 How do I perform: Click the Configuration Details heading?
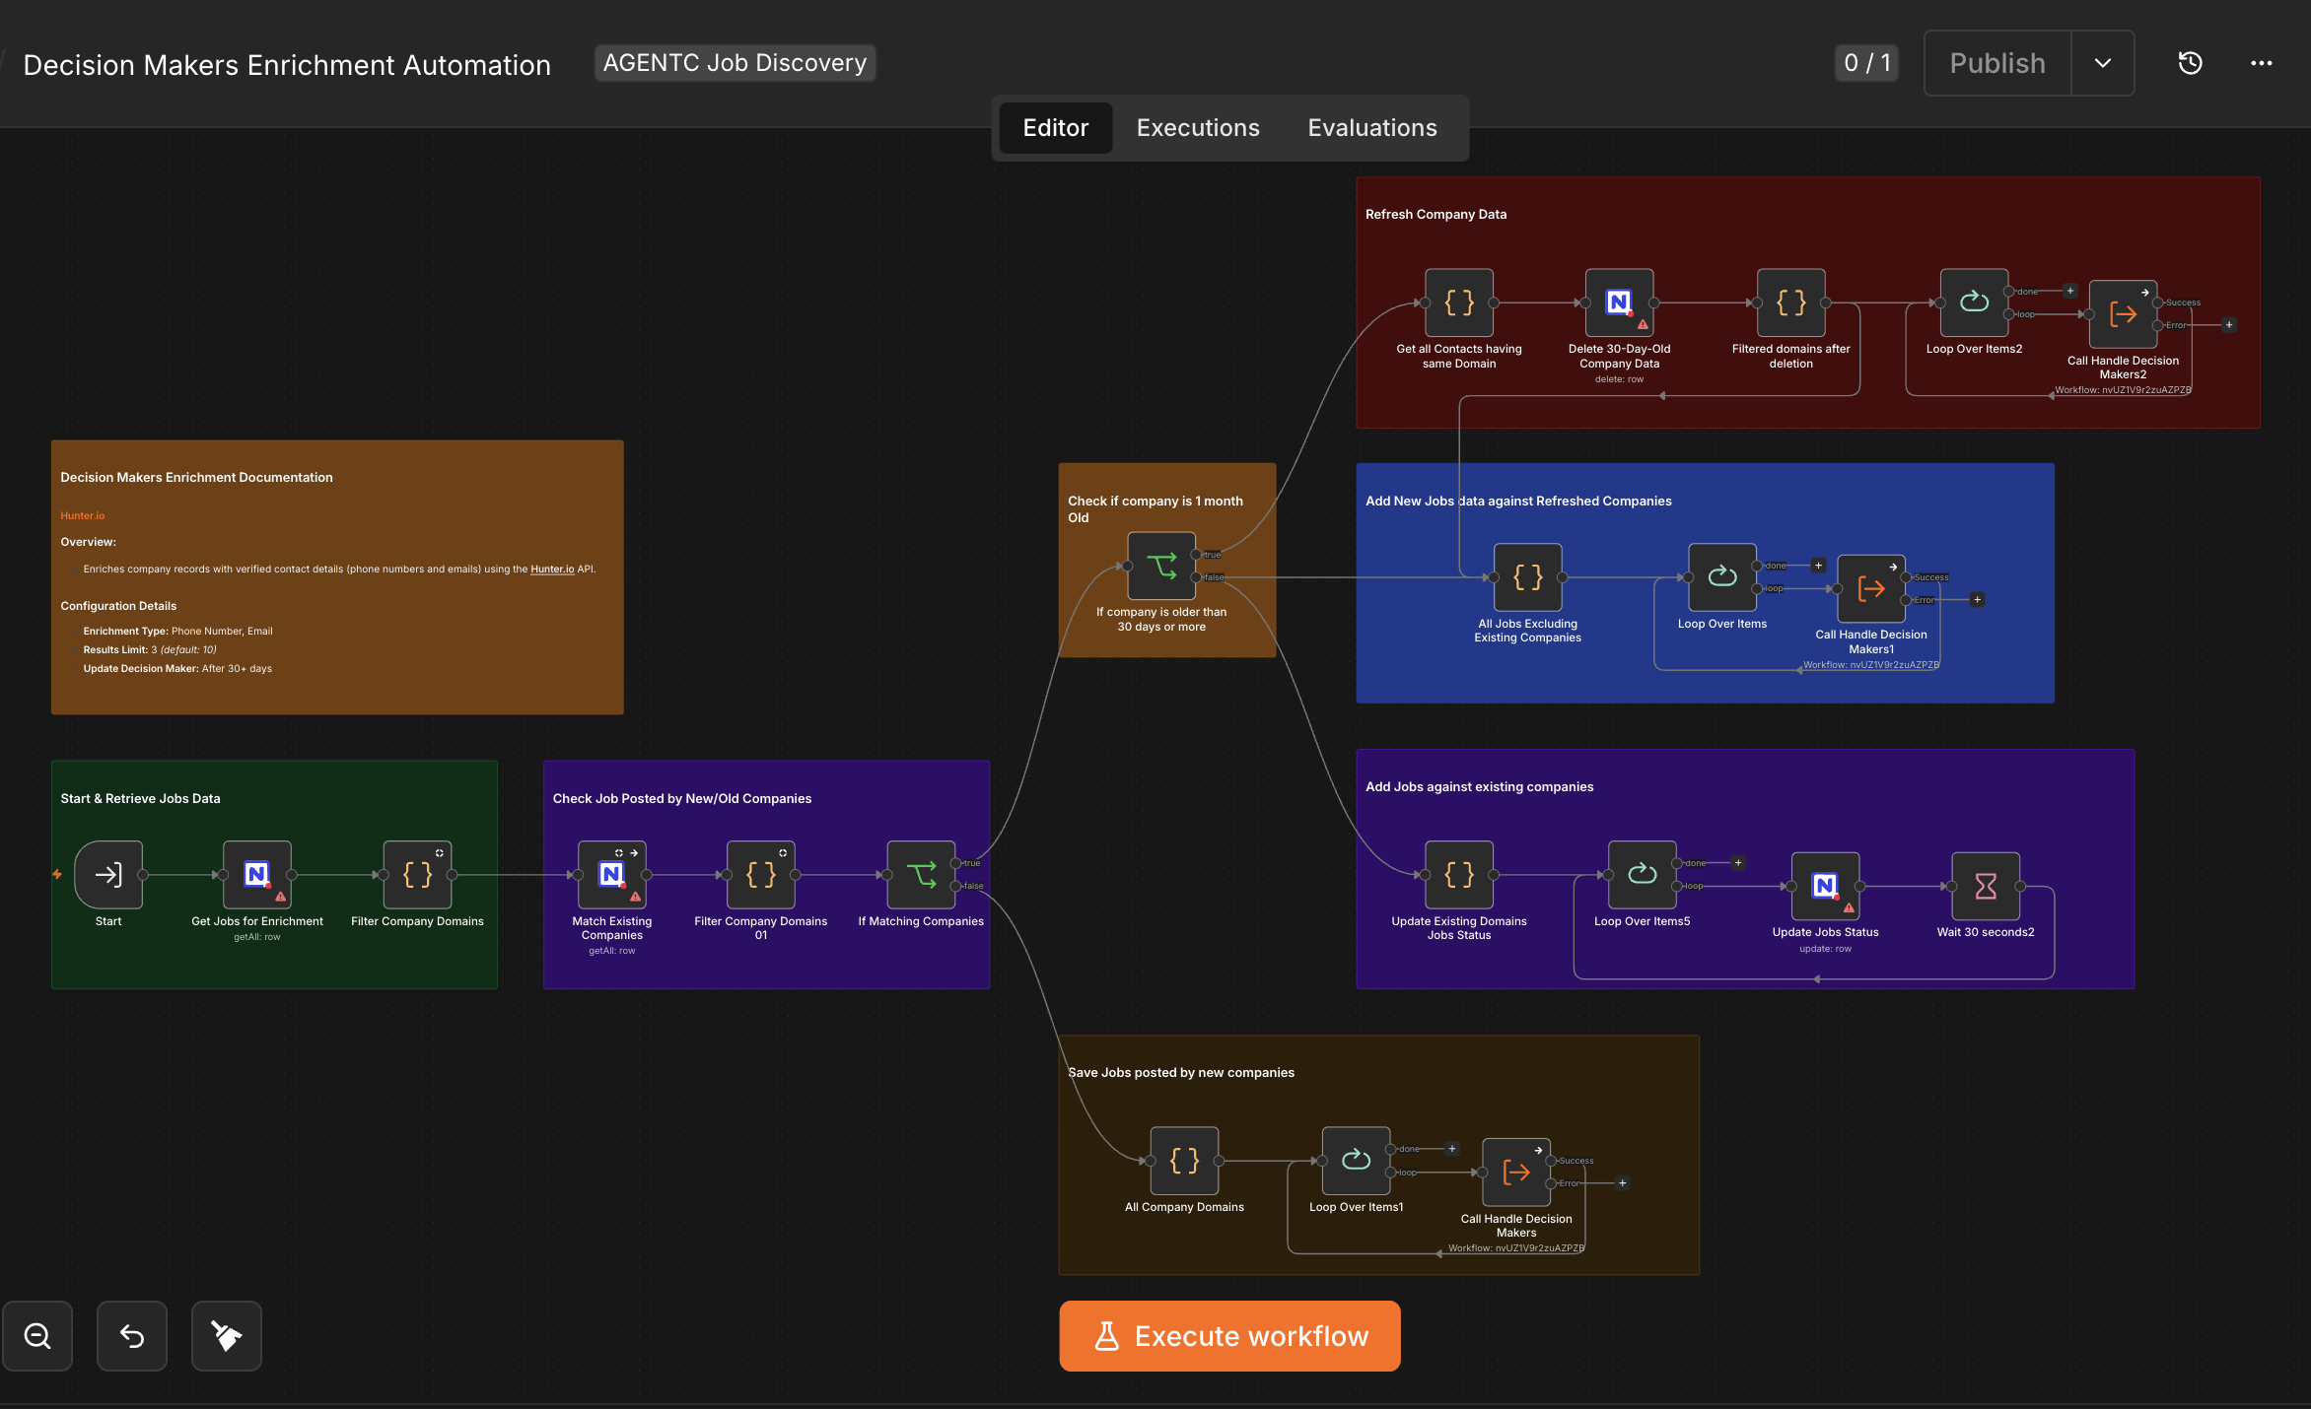pyautogui.click(x=118, y=606)
